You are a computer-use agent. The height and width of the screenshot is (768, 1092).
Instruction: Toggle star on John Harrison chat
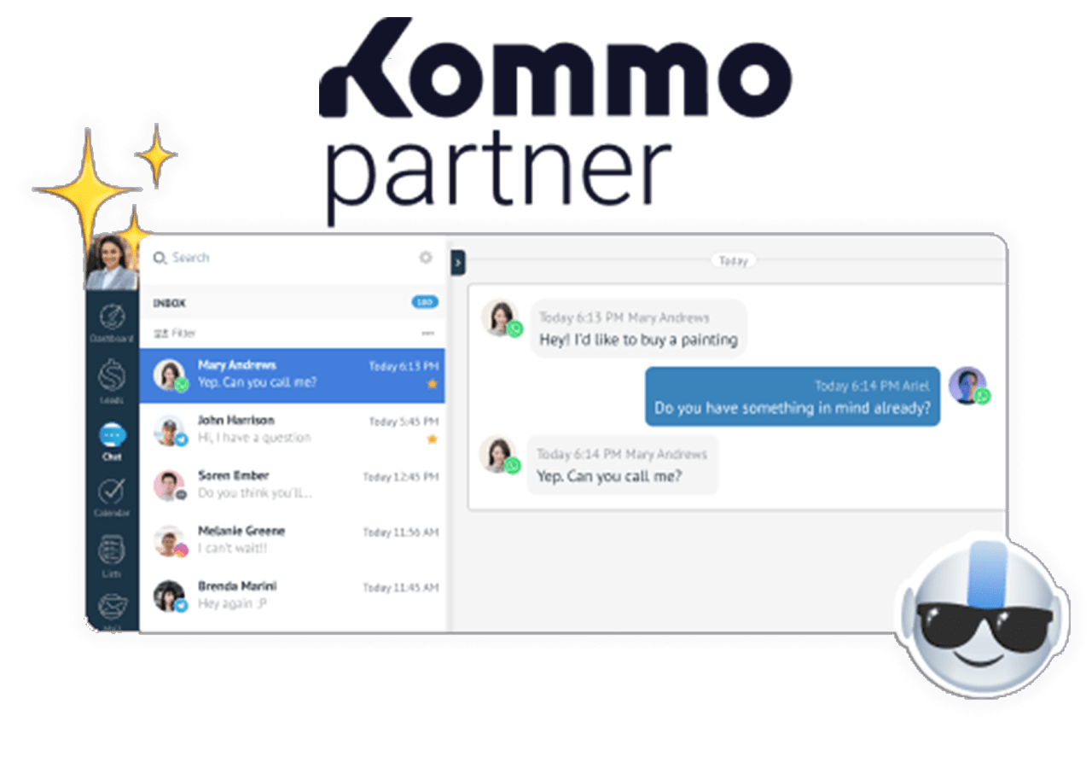[x=432, y=439]
